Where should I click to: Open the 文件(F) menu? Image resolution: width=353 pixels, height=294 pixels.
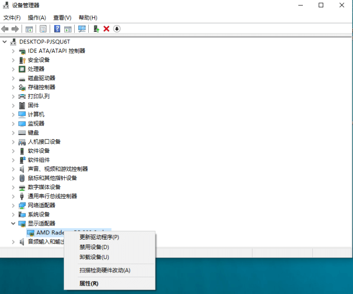click(x=12, y=18)
